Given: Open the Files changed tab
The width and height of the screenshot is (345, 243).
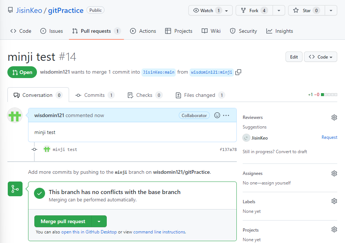Looking at the screenshot, I should tap(200, 95).
